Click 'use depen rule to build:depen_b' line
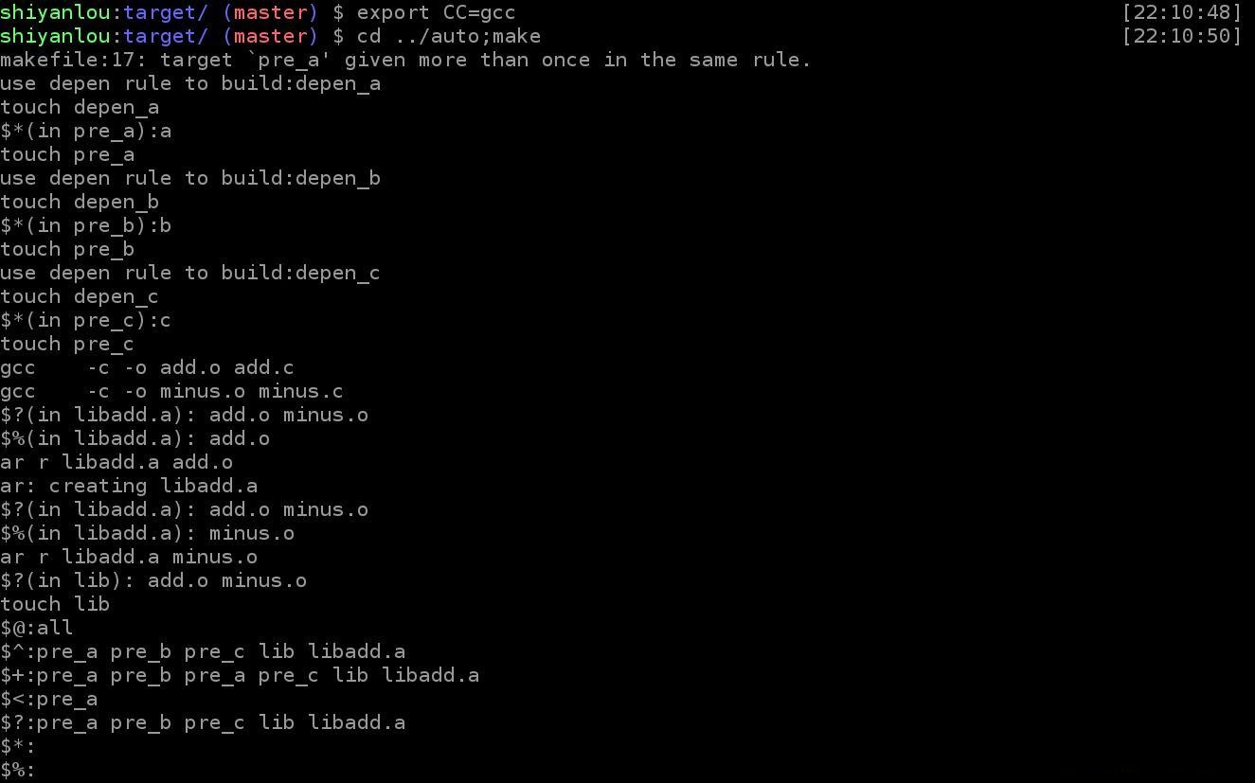1255x783 pixels. coord(190,178)
